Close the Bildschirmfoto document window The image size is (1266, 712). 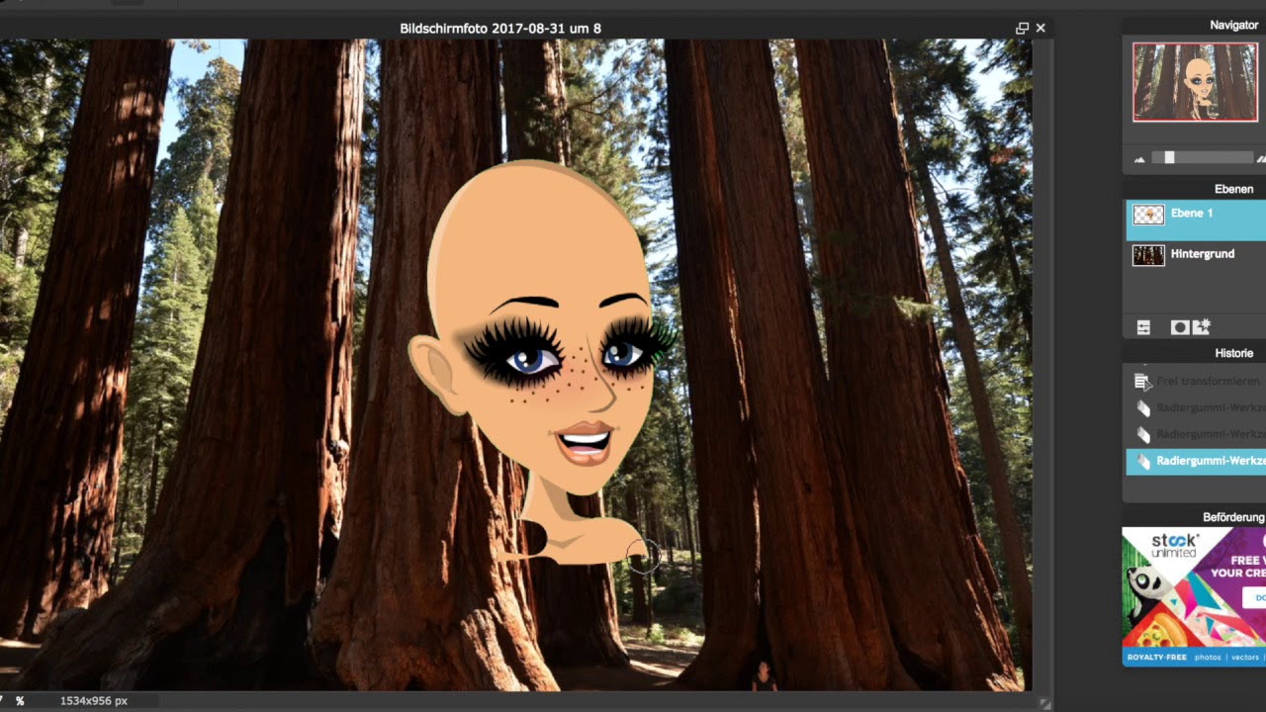click(x=1040, y=29)
